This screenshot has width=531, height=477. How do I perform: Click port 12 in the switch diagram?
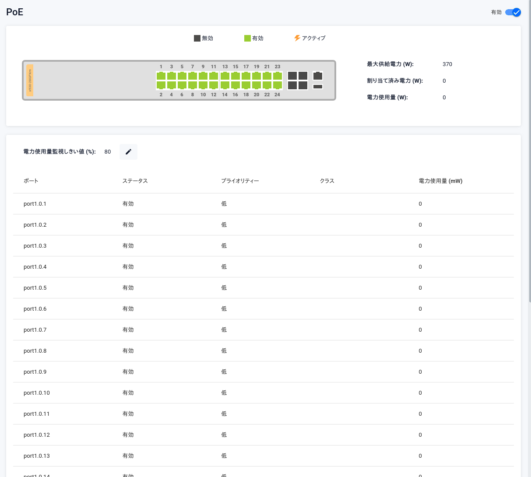(214, 85)
